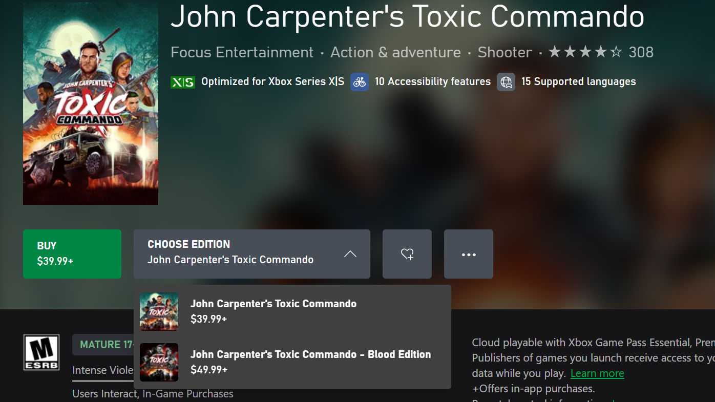Open the Toxic Commando cover art

click(91, 103)
